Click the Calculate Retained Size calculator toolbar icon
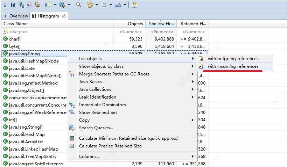Screen dimensions: 287x167 coord(104,5)
